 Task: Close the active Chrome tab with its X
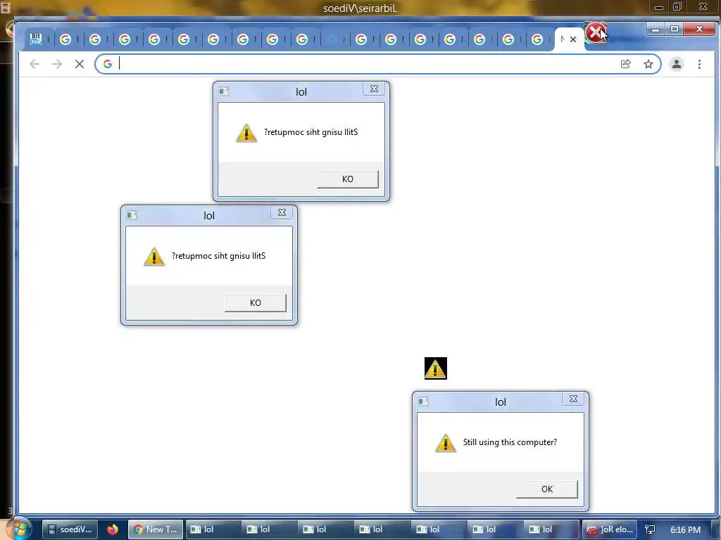pyautogui.click(x=573, y=39)
